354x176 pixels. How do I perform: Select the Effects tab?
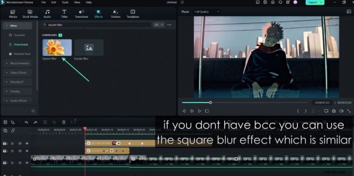(98, 14)
